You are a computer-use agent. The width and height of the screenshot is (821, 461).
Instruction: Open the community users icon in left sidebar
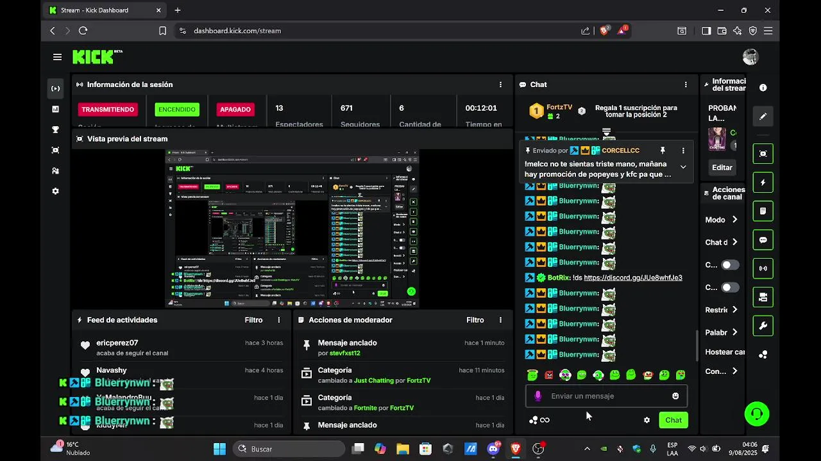55,171
